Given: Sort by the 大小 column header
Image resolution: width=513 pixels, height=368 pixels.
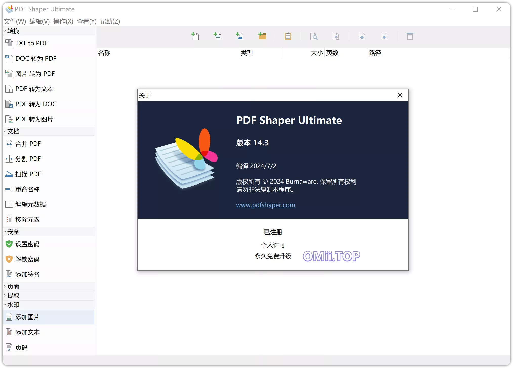Looking at the screenshot, I should click(303, 53).
